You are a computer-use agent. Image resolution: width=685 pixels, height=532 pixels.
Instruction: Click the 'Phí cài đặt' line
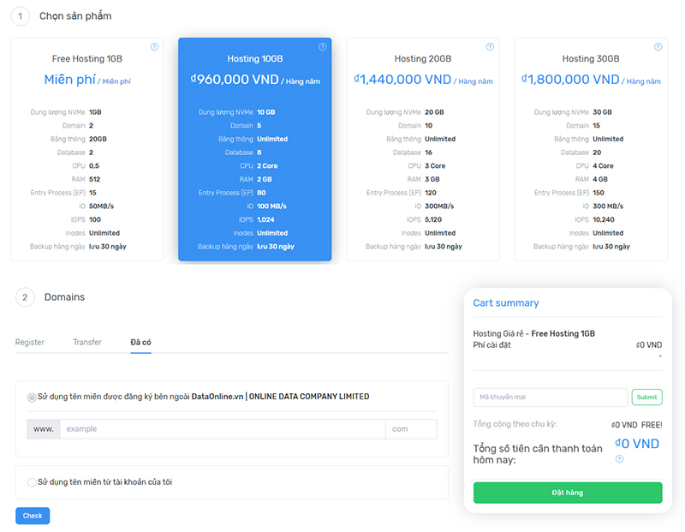491,345
